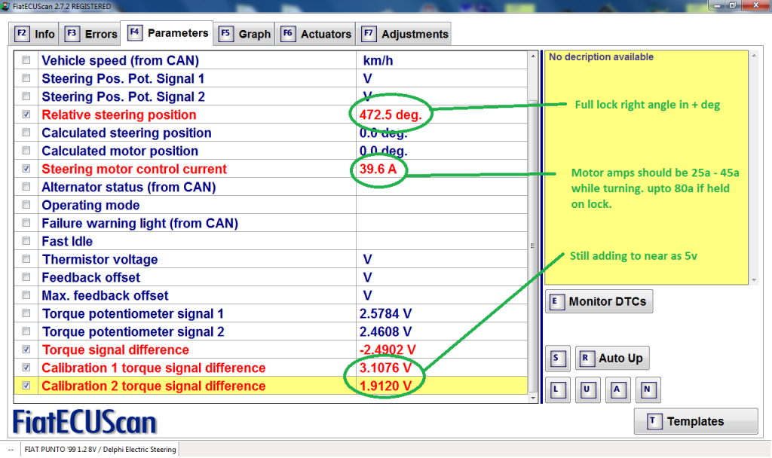Screen dimensions: 772x458
Task: Enable the Vehicle speed (from CAN) checkbox
Action: pos(27,60)
